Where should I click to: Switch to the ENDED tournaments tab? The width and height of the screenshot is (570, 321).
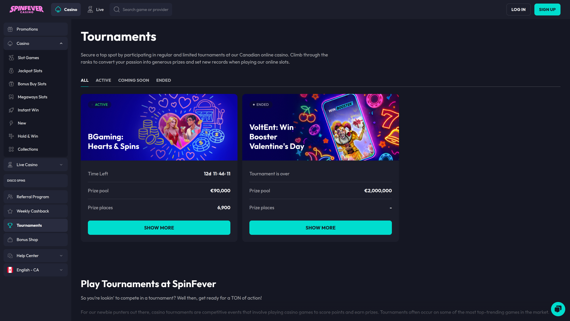tap(163, 80)
